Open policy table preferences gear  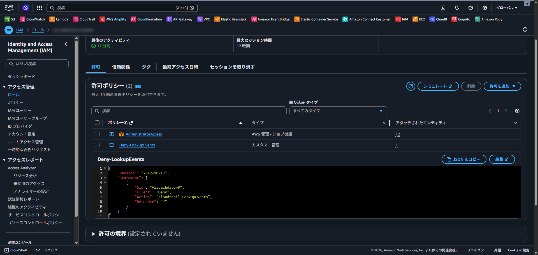pos(517,111)
